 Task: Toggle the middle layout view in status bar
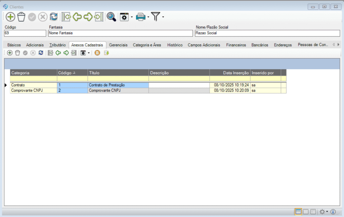[x=306, y=212]
